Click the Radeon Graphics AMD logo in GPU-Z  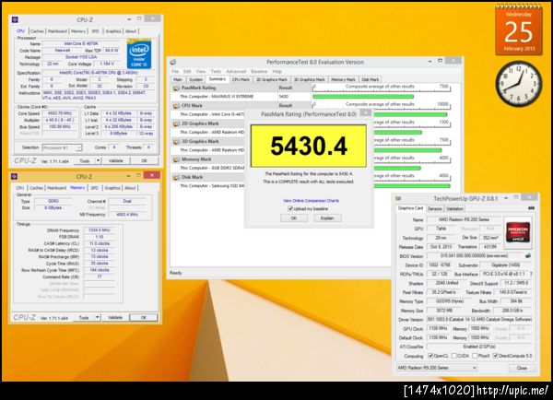coord(518,231)
